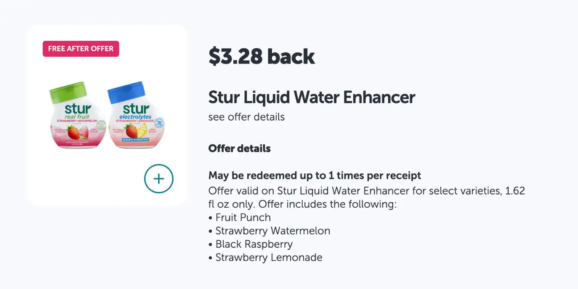Select the Fruit Punch variety

243,217
